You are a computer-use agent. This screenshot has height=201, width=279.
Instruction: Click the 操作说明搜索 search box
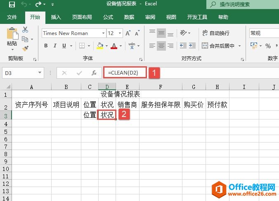(x=243, y=4)
